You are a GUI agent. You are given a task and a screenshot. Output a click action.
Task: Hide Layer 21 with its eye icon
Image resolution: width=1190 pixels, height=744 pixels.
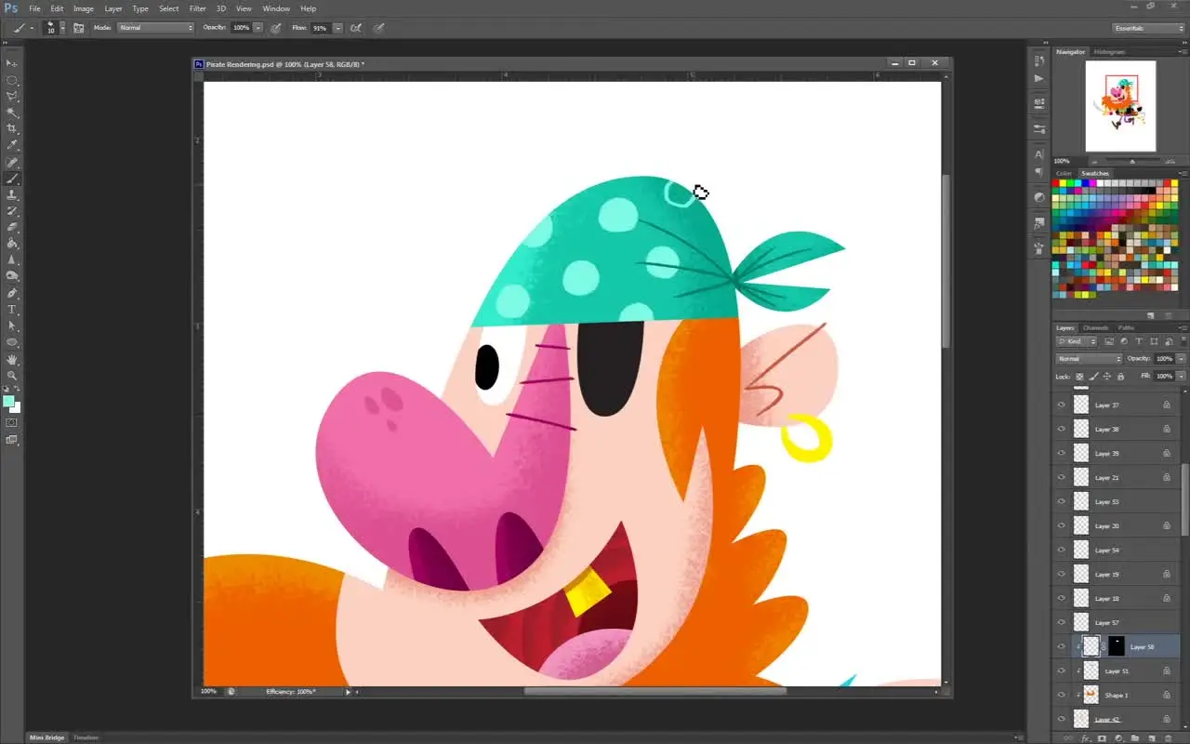[1061, 477]
